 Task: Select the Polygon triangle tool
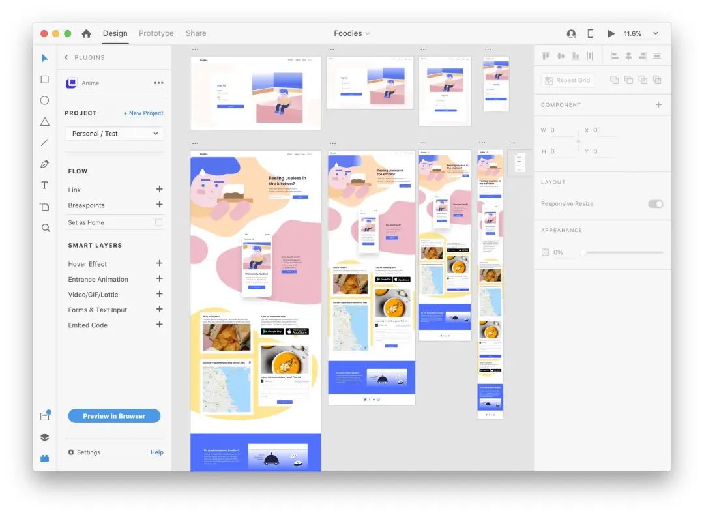click(x=44, y=122)
